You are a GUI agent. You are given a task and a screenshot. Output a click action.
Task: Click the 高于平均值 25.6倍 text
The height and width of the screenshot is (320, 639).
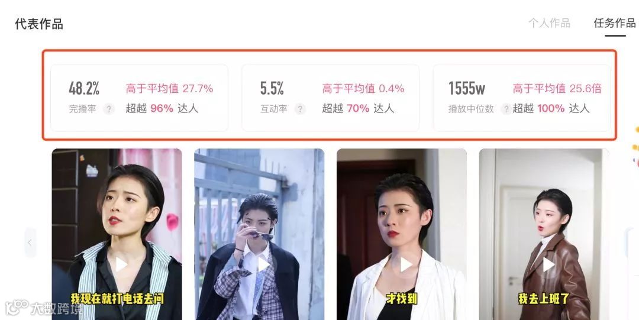tap(557, 89)
